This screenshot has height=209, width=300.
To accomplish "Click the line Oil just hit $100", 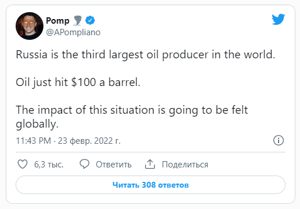I will 78,83.
